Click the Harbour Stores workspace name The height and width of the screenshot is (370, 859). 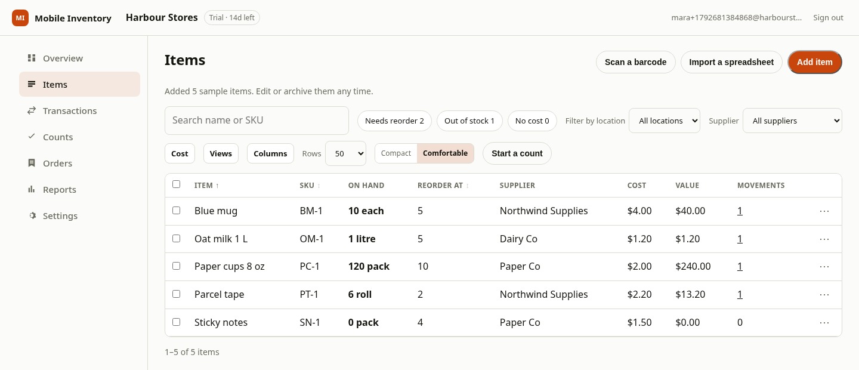(x=162, y=18)
